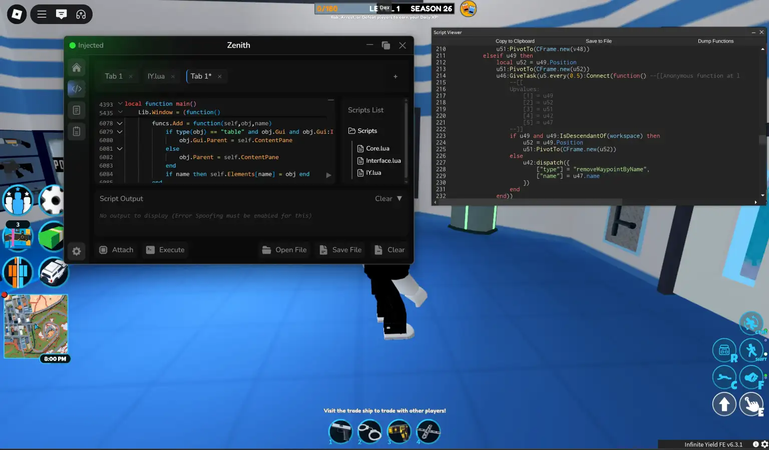Click Copy to Clipboard in Script Viewer
Image resolution: width=769 pixels, height=450 pixels.
pos(515,41)
